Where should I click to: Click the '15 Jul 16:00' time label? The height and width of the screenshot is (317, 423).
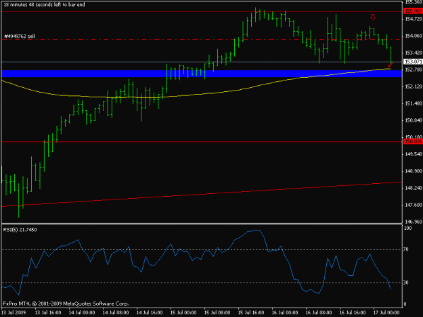click(x=251, y=312)
